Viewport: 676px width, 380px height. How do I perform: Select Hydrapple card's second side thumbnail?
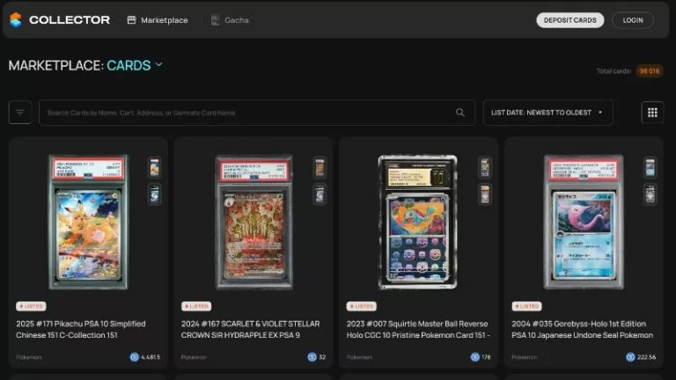[320, 194]
